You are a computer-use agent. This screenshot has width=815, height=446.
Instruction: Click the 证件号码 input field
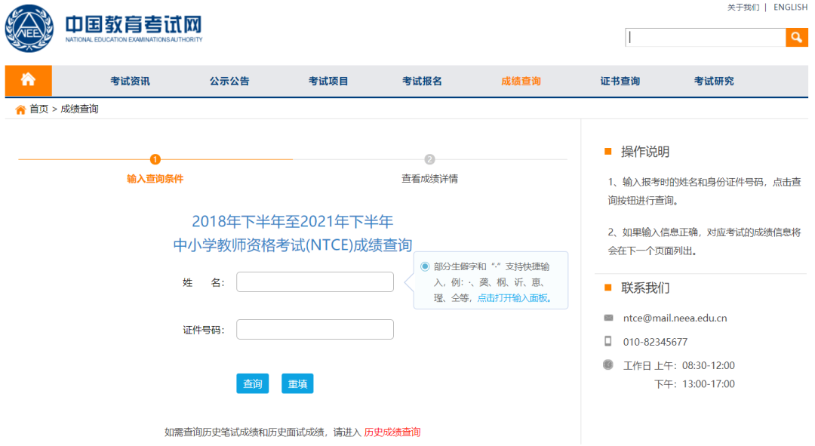click(x=315, y=329)
